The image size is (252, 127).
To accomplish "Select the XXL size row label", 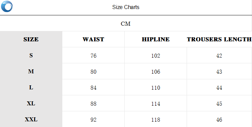I will pyautogui.click(x=31, y=119).
